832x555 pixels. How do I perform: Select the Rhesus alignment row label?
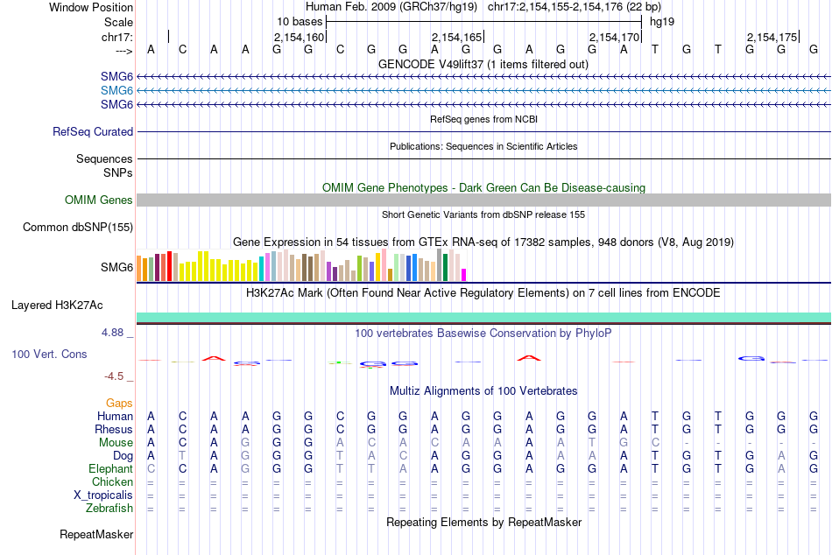114,429
